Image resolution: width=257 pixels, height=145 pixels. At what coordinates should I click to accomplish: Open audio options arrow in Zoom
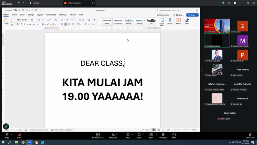point(11,135)
